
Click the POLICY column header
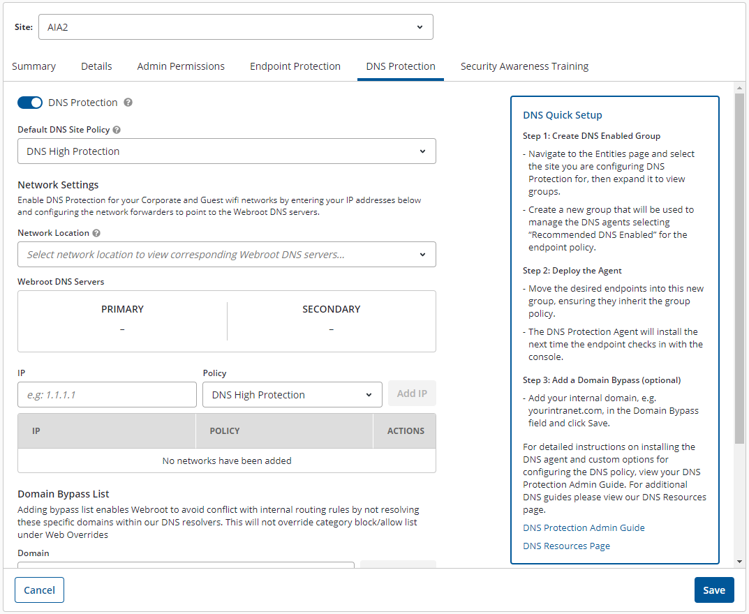284,430
